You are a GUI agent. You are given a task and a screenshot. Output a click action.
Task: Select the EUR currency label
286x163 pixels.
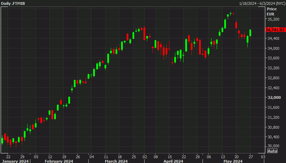270,14
